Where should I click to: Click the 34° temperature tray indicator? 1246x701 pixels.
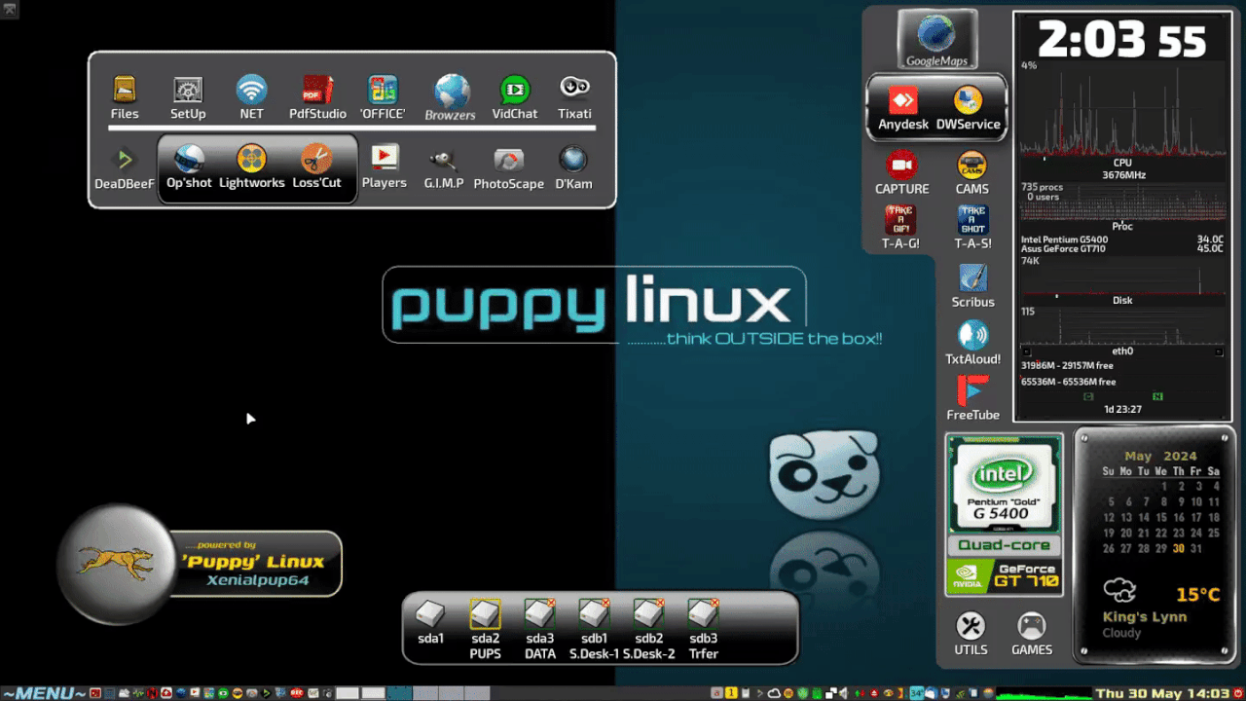(917, 693)
